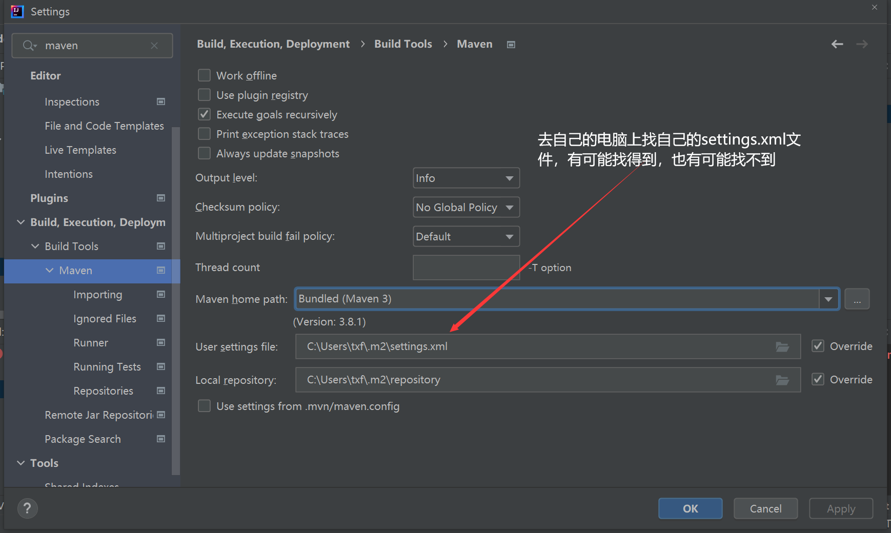Viewport: 891px width, 533px height.
Task: Click project icon next to Inspections
Action: [x=161, y=101]
